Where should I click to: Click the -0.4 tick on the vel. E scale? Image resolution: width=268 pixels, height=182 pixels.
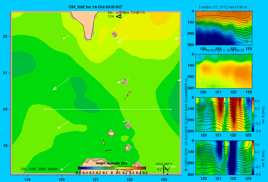point(258,174)
